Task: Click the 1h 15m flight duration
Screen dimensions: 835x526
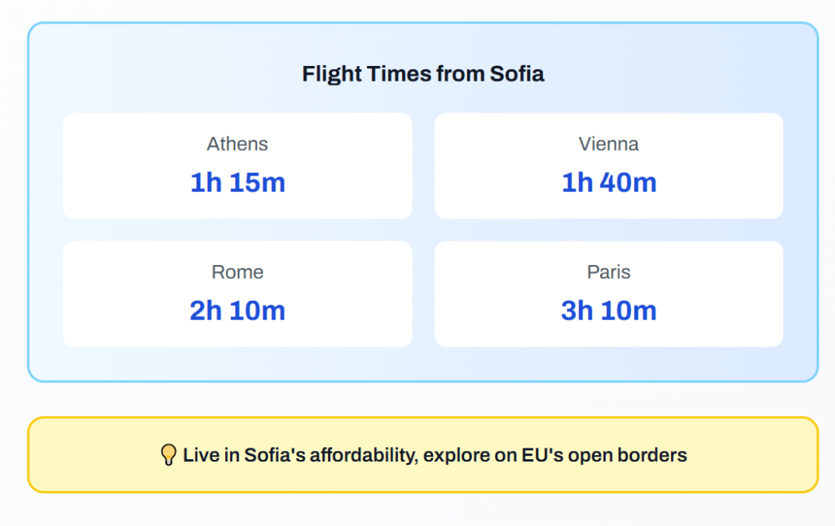Action: [237, 183]
